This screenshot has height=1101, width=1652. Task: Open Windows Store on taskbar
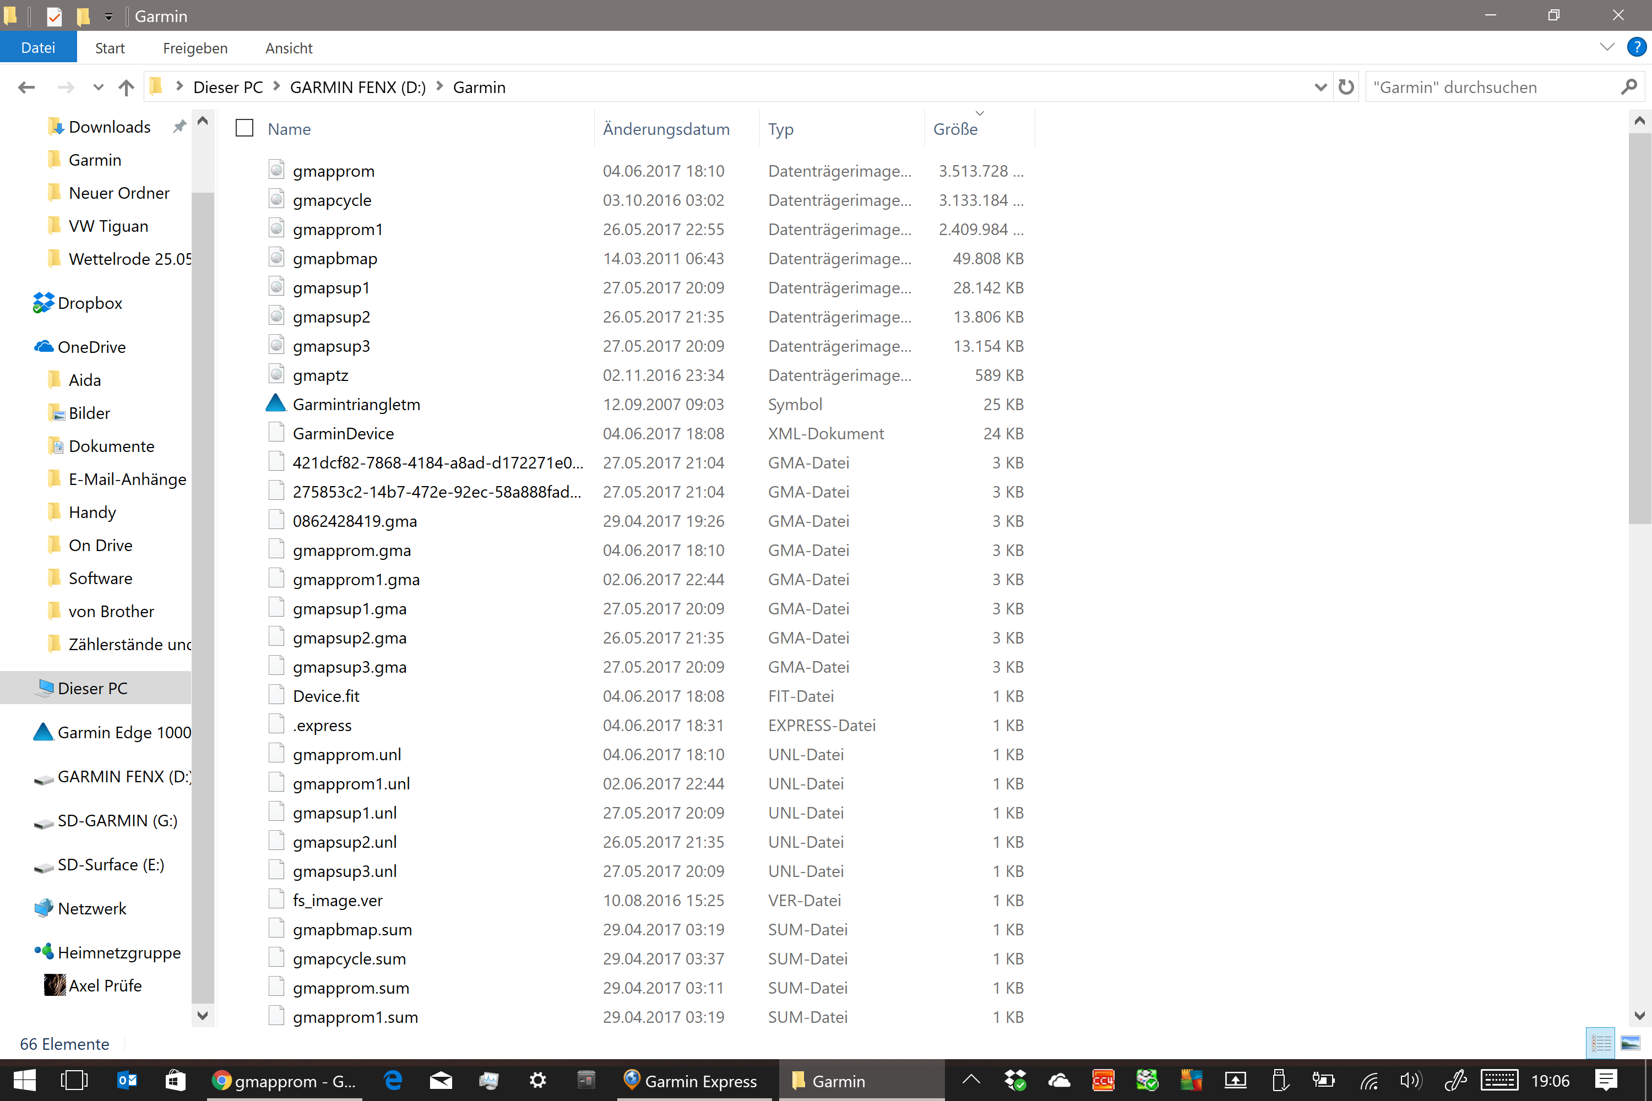pos(175,1080)
